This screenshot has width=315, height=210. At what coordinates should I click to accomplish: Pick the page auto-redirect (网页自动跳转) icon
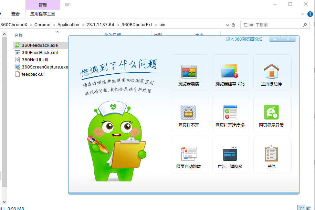tap(189, 154)
